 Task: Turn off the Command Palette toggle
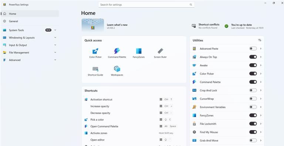(x=253, y=82)
